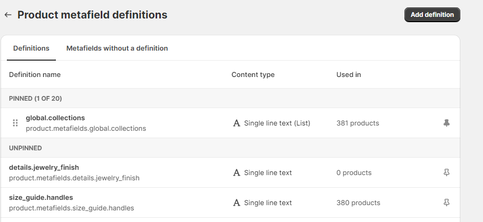The image size is (483, 222).
Task: Pin the size_guide.handles definition
Action: [x=447, y=202]
